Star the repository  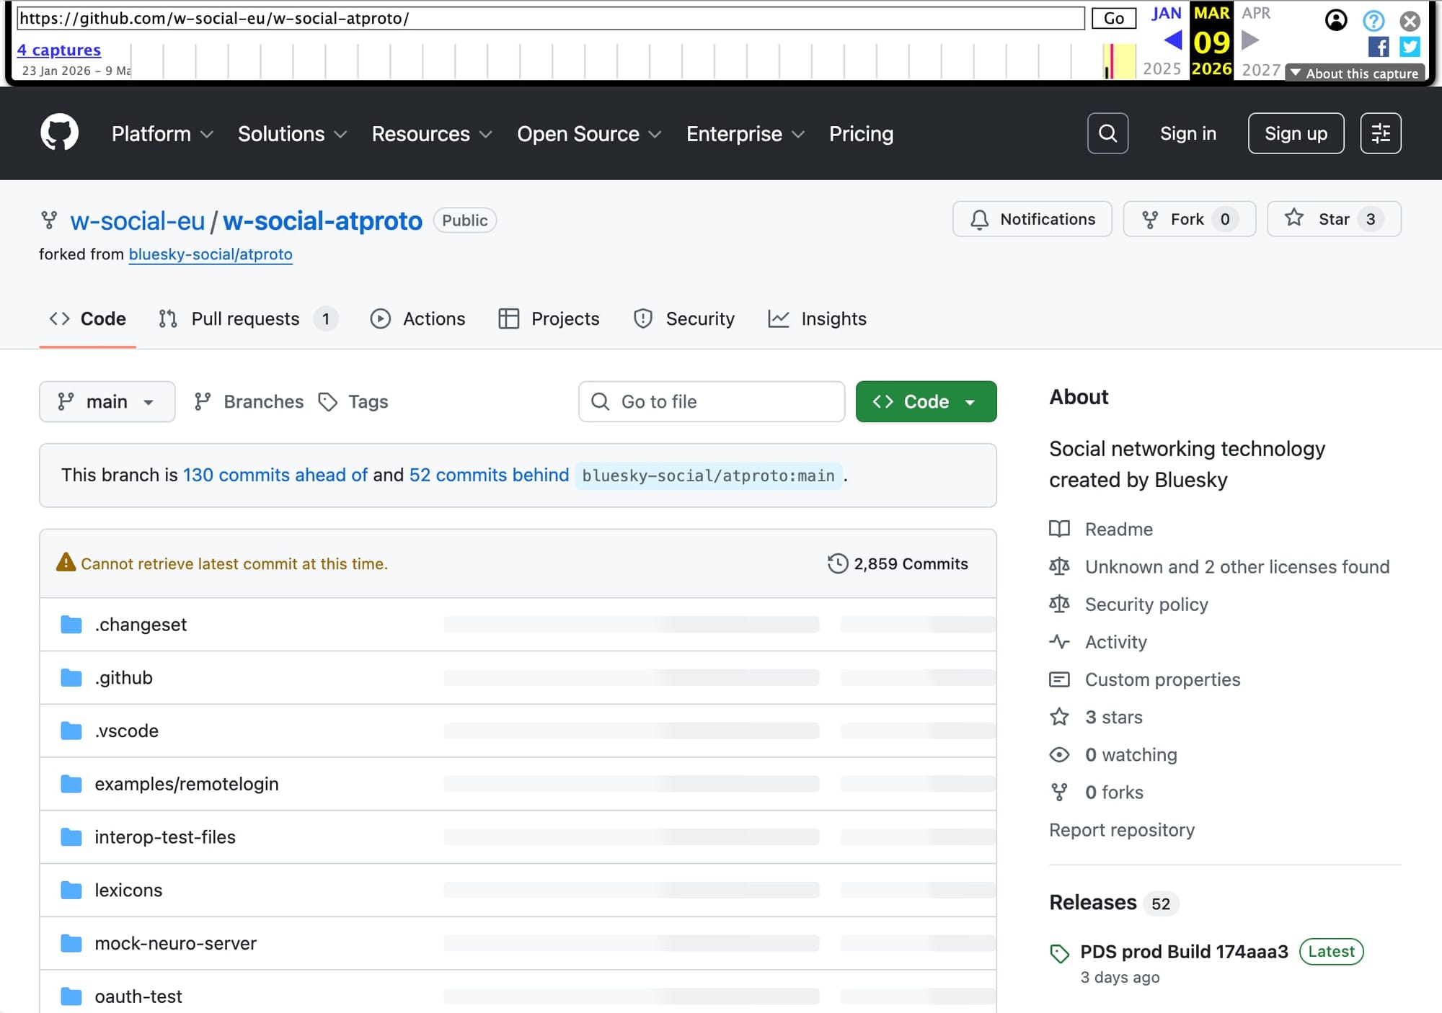point(1334,219)
